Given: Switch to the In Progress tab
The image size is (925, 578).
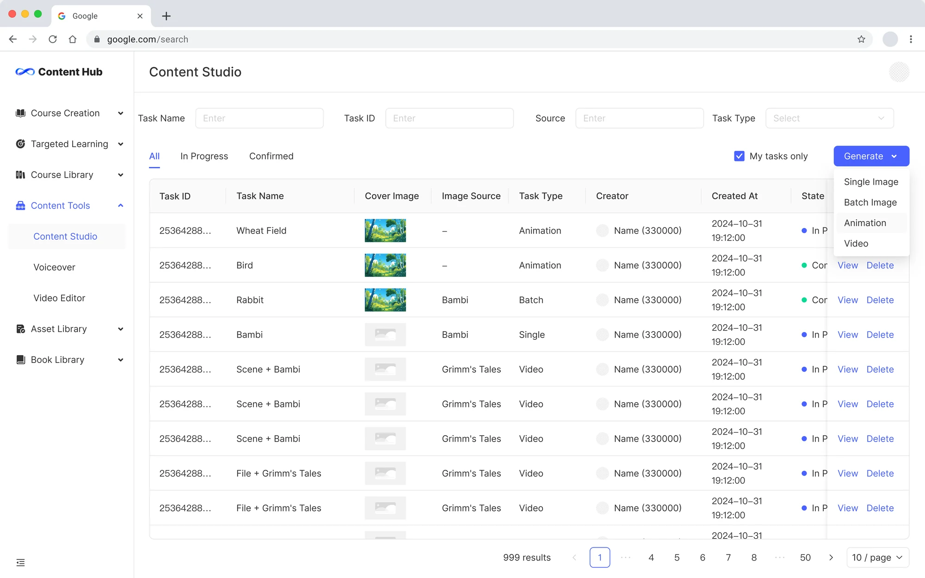Looking at the screenshot, I should pyautogui.click(x=204, y=156).
